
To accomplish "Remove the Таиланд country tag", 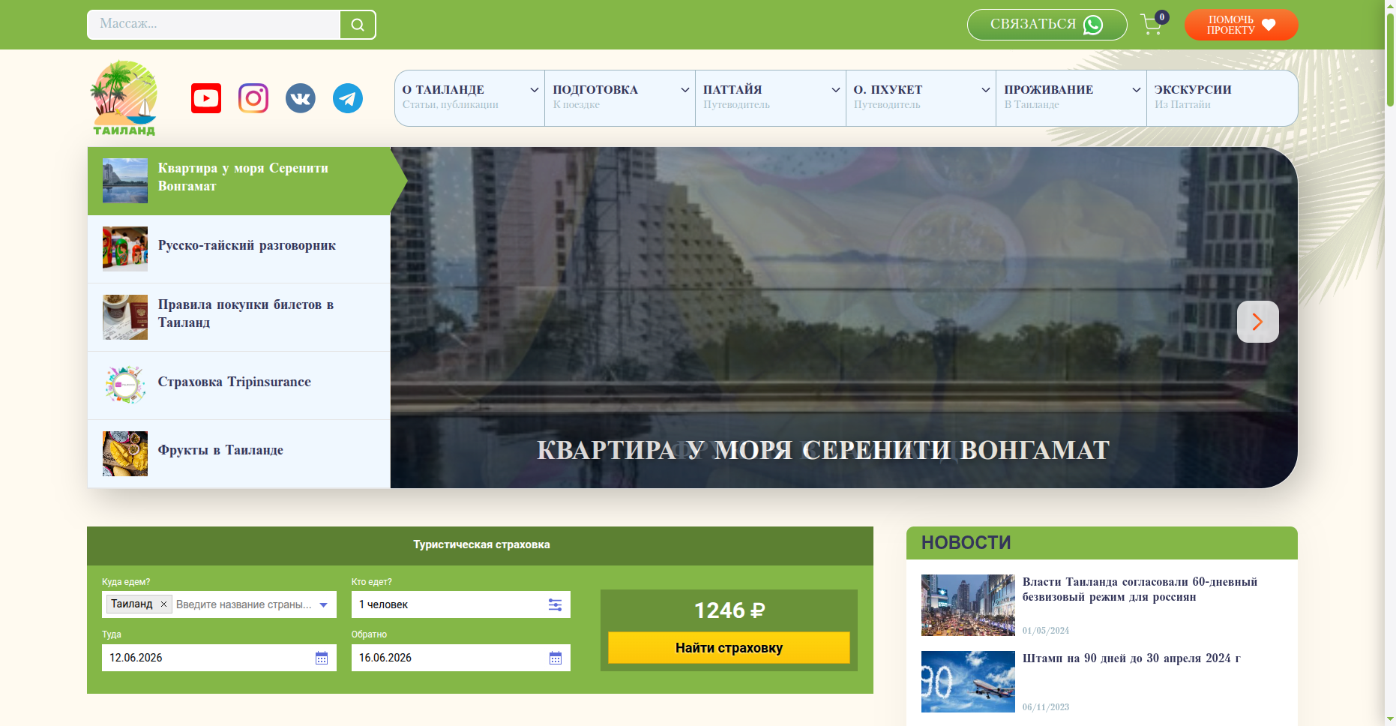I will click(x=163, y=604).
